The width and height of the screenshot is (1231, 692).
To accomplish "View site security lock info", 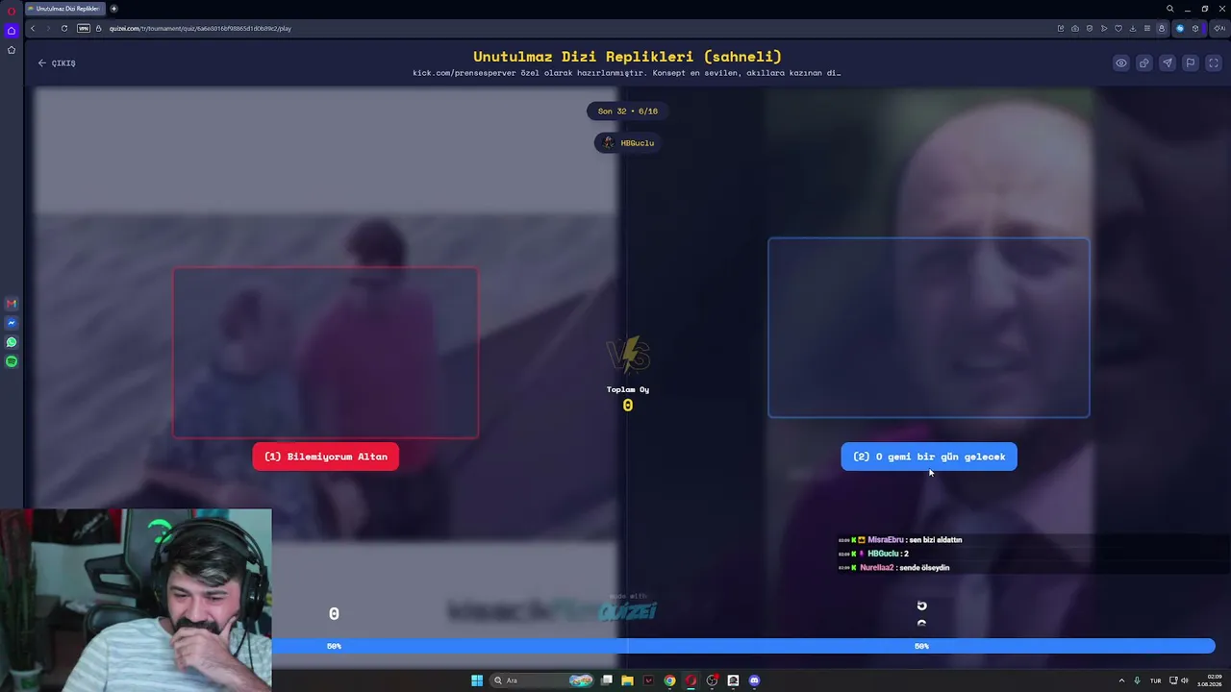I will 98,28.
